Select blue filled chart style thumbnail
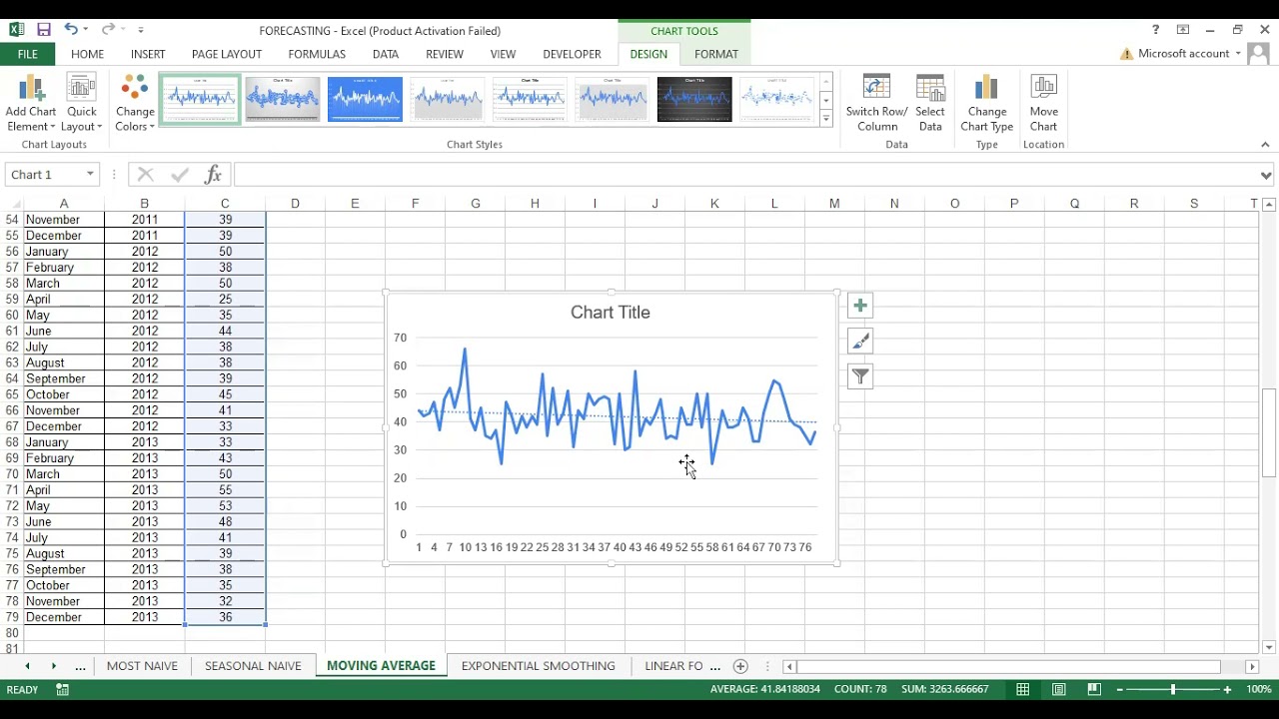Screen dimensions: 1279x719 (x=365, y=99)
